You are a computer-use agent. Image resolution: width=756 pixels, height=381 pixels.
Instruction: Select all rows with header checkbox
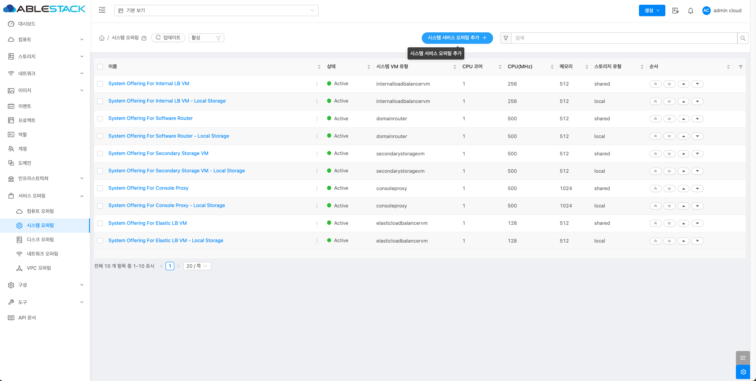coord(100,67)
